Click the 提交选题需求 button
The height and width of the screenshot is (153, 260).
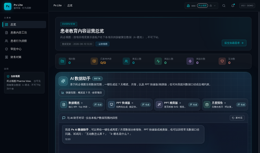coord(234,43)
